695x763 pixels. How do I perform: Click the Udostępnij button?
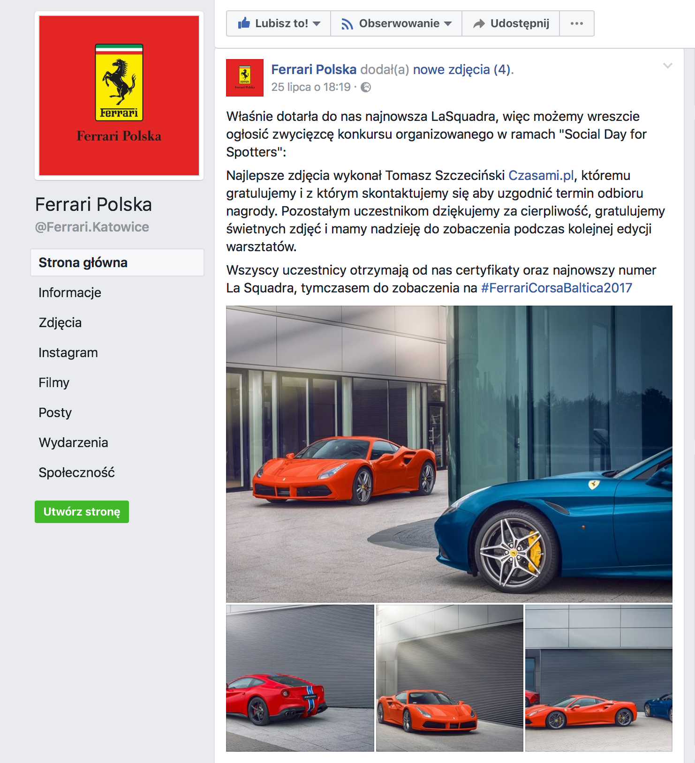(x=511, y=23)
